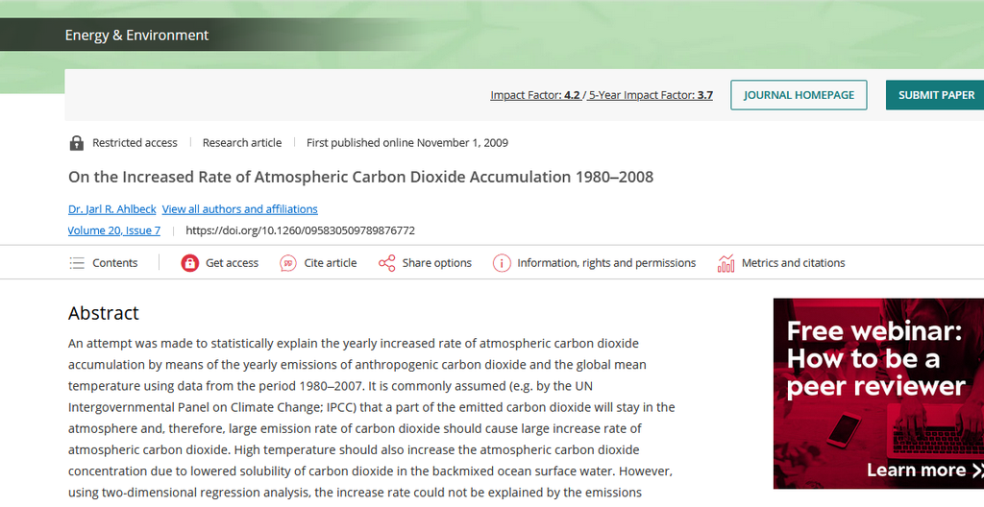Click the Restricted access padlock icon

pyautogui.click(x=77, y=143)
